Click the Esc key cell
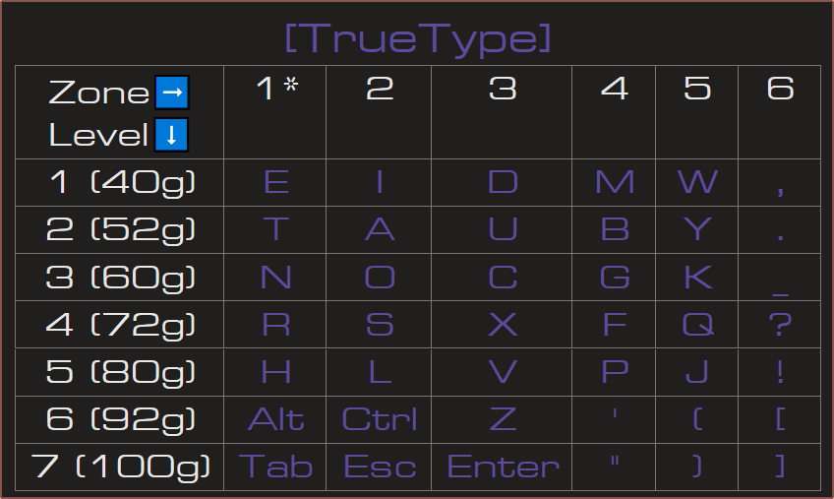 pos(379,468)
